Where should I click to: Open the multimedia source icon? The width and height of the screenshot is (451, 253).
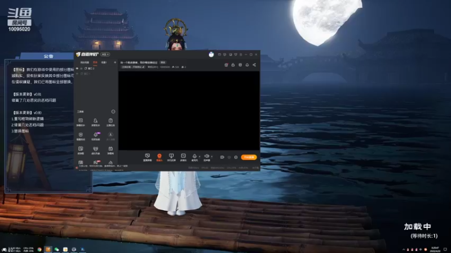pyautogui.click(x=183, y=157)
